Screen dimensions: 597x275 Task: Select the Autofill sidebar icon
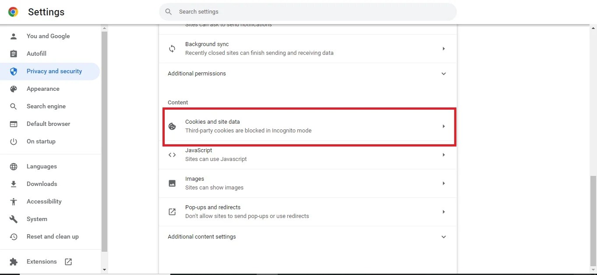[14, 54]
